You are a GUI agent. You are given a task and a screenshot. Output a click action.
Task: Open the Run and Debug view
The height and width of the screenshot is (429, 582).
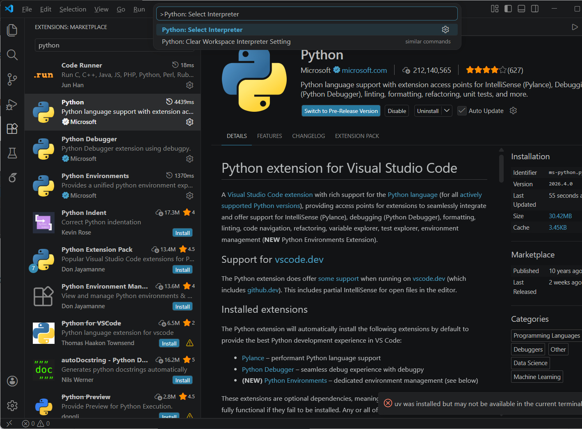tap(12, 104)
